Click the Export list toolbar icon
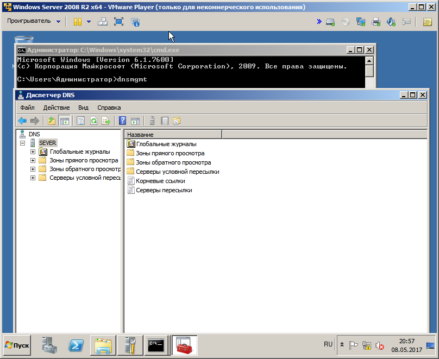This screenshot has width=439, height=359. (106, 121)
